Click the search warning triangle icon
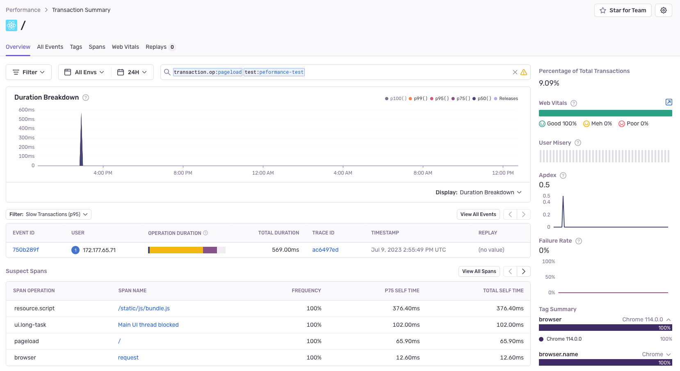The width and height of the screenshot is (680, 371). click(524, 72)
